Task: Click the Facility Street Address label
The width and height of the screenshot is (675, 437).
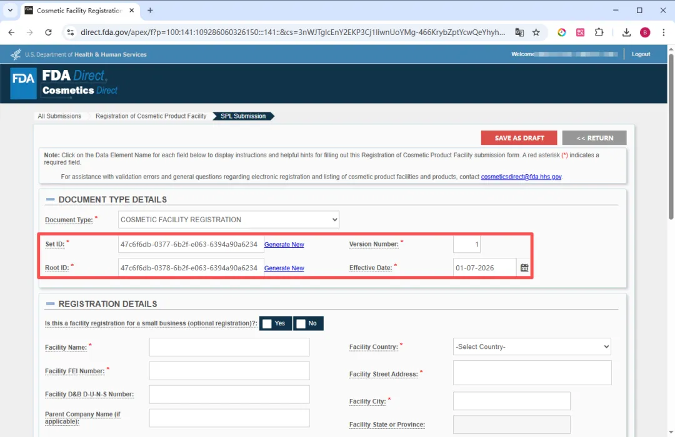Action: click(384, 374)
